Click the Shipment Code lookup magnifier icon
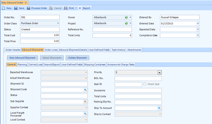Viewport: 212px width, 124px height. point(85,90)
